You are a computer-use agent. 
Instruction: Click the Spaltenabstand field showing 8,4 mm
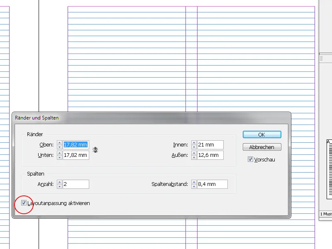[212, 184]
